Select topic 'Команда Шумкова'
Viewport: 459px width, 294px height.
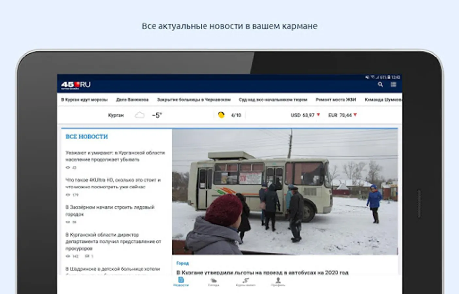383,100
